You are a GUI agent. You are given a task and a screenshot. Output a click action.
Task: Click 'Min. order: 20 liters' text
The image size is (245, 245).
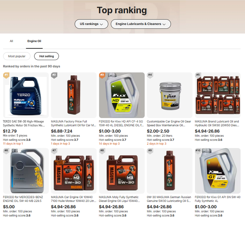pos(159,136)
